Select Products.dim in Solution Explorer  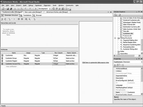pyautogui.click(x=127, y=36)
